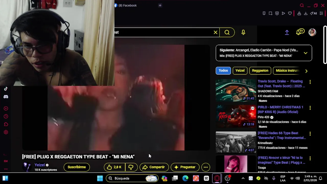Click the Compartir share button
This screenshot has width=327, height=184.
click(154, 167)
